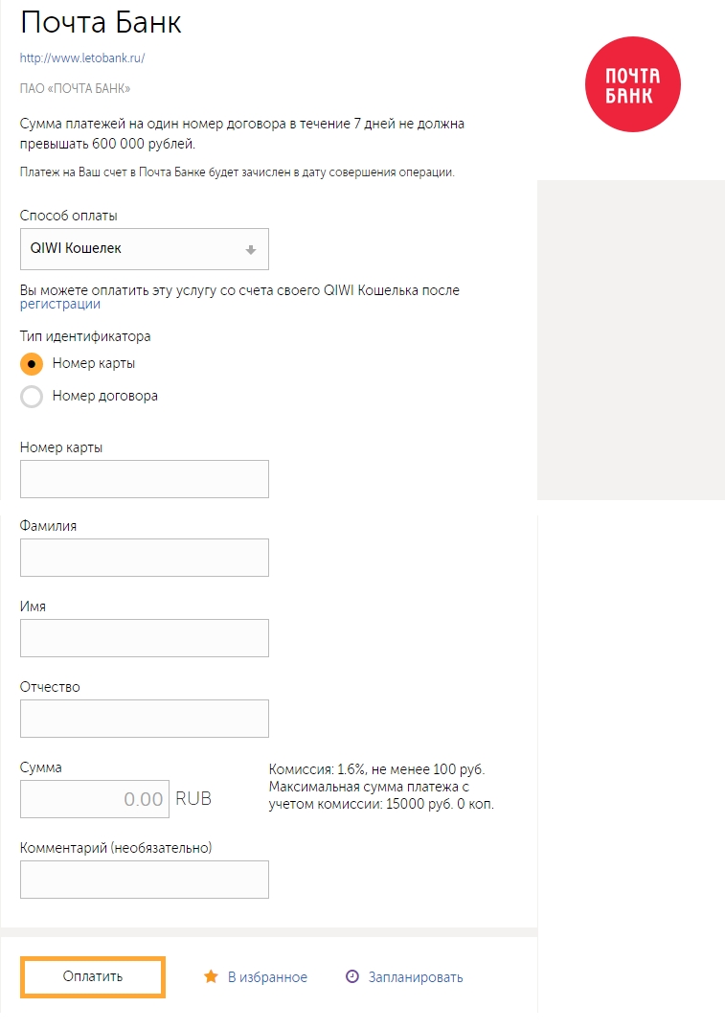Screen dimensions: 725x1030
Task: Click the В избранное text link
Action: pos(267,977)
